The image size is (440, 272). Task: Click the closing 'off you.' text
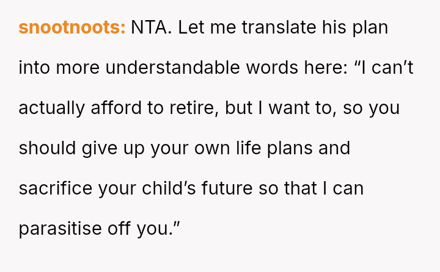(147, 229)
